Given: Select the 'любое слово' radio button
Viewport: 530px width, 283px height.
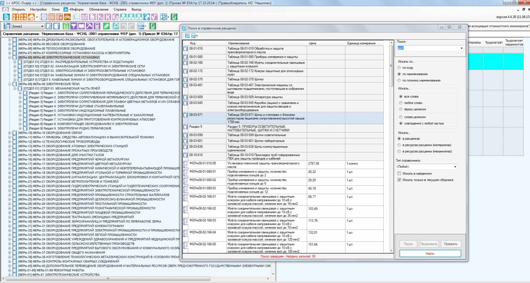Looking at the screenshot, I should coord(401,103).
